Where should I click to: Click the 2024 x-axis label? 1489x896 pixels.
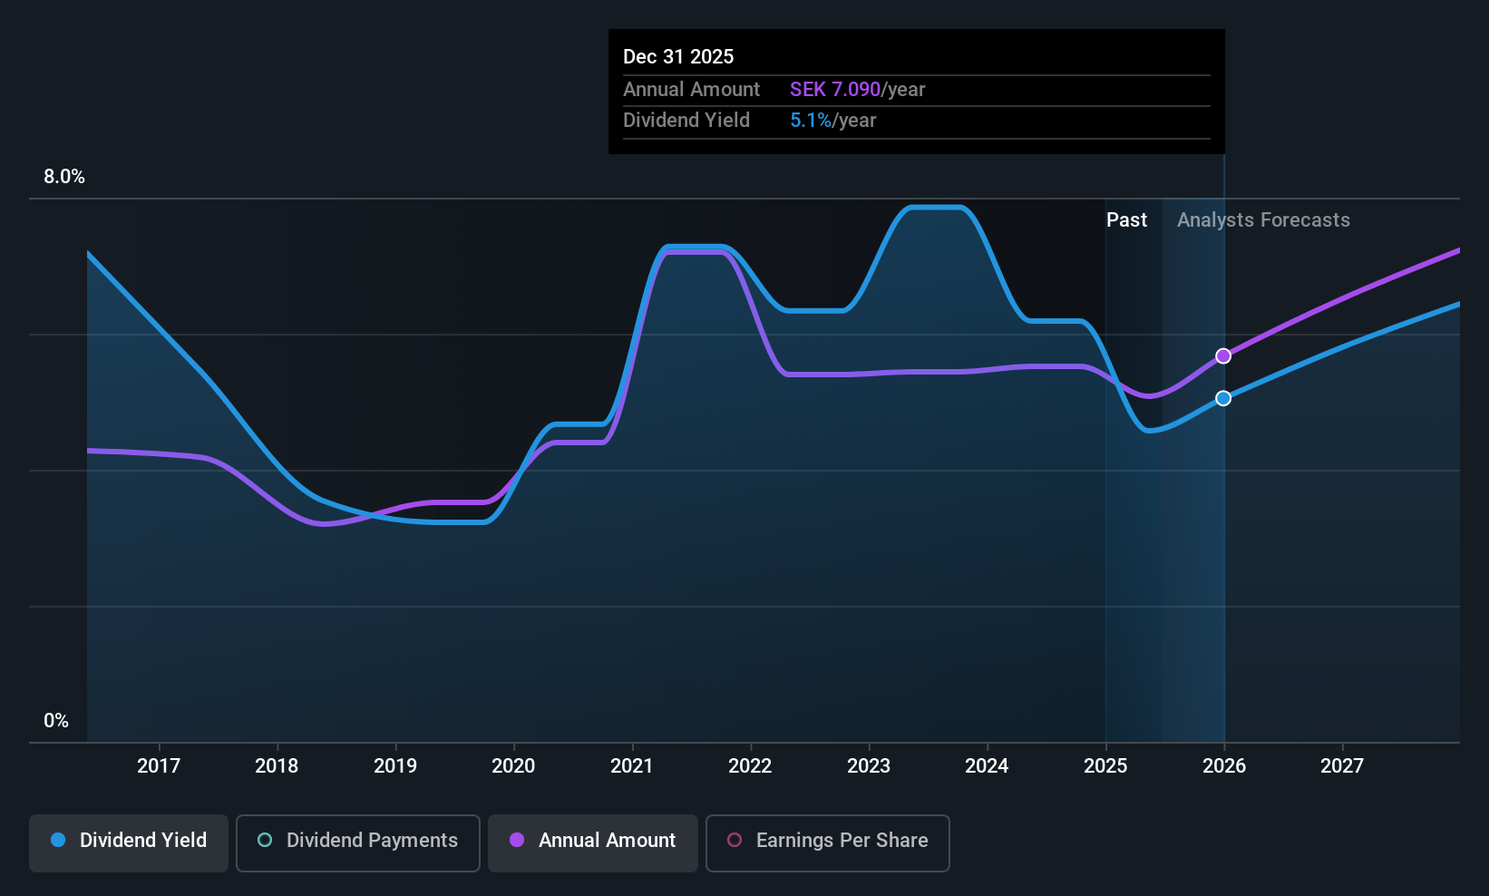click(987, 766)
